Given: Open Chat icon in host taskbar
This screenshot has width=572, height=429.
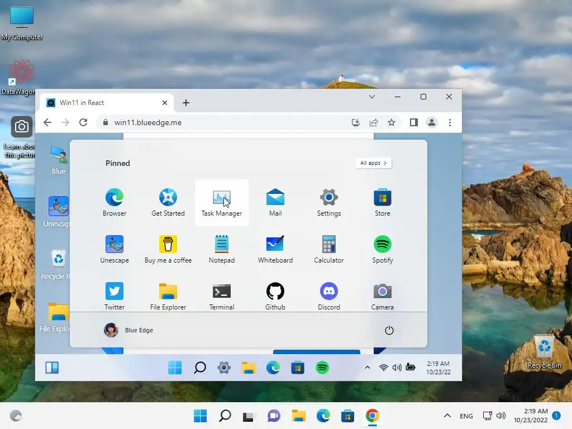Looking at the screenshot, I should [x=274, y=416].
